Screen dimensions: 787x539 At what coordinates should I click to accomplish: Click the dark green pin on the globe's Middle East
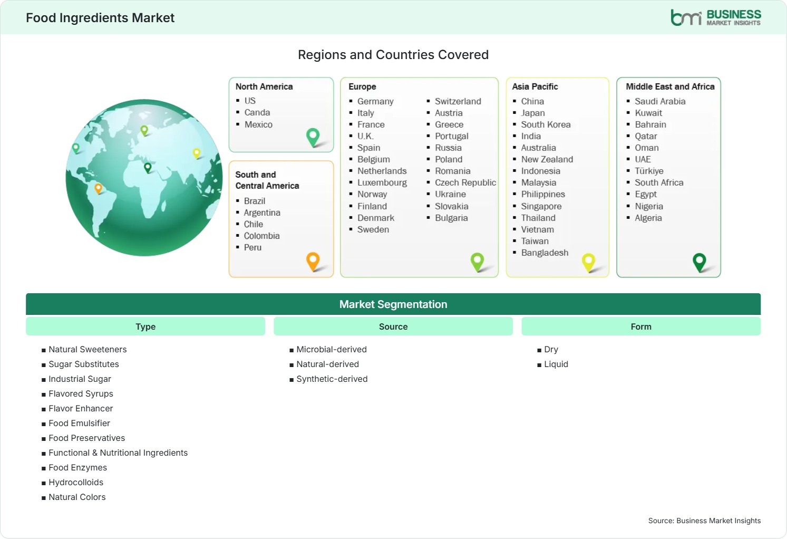tap(148, 168)
